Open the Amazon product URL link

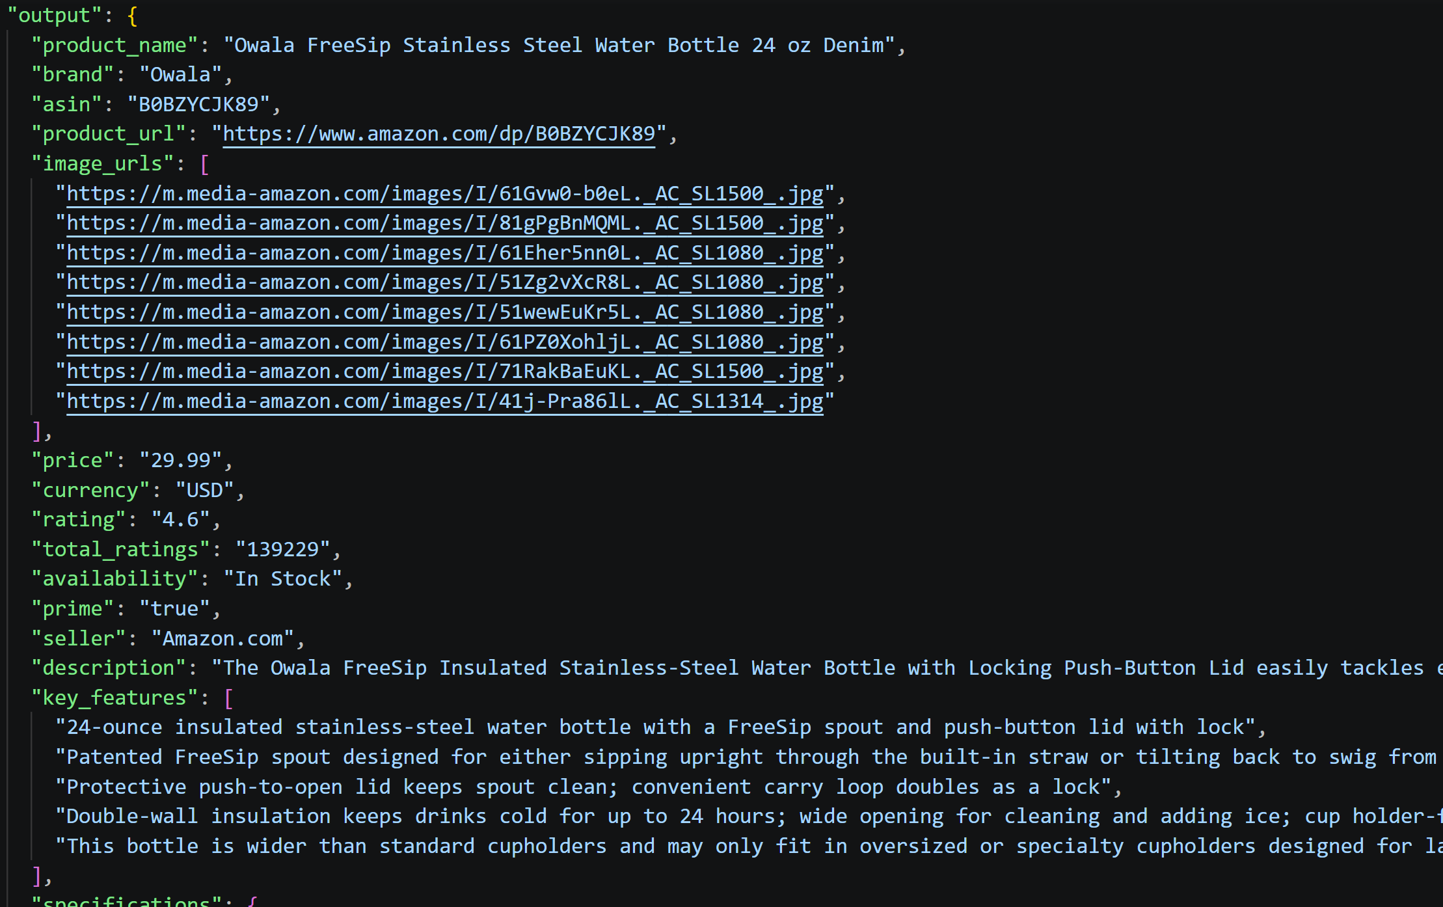(x=439, y=134)
